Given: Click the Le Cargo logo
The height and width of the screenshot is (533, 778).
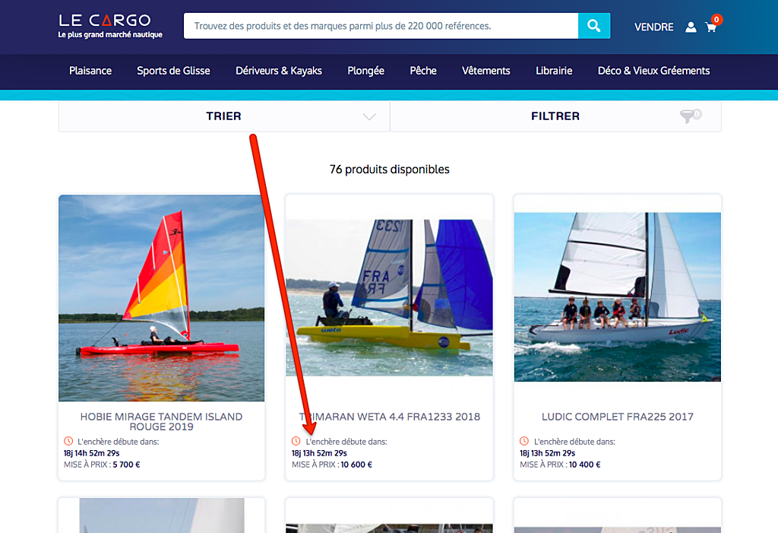Looking at the screenshot, I should pyautogui.click(x=105, y=21).
